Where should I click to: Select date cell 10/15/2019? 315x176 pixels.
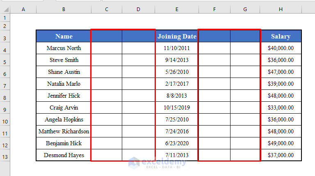(x=177, y=107)
